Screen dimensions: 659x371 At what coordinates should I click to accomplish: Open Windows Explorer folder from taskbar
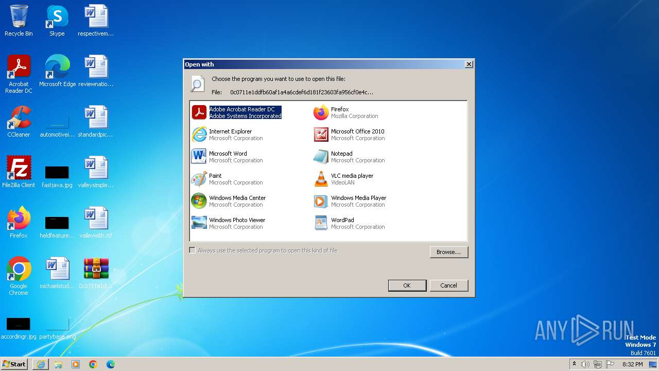point(58,364)
